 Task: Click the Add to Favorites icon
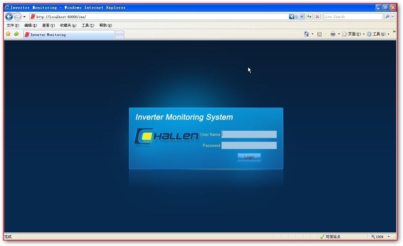pyautogui.click(x=16, y=34)
